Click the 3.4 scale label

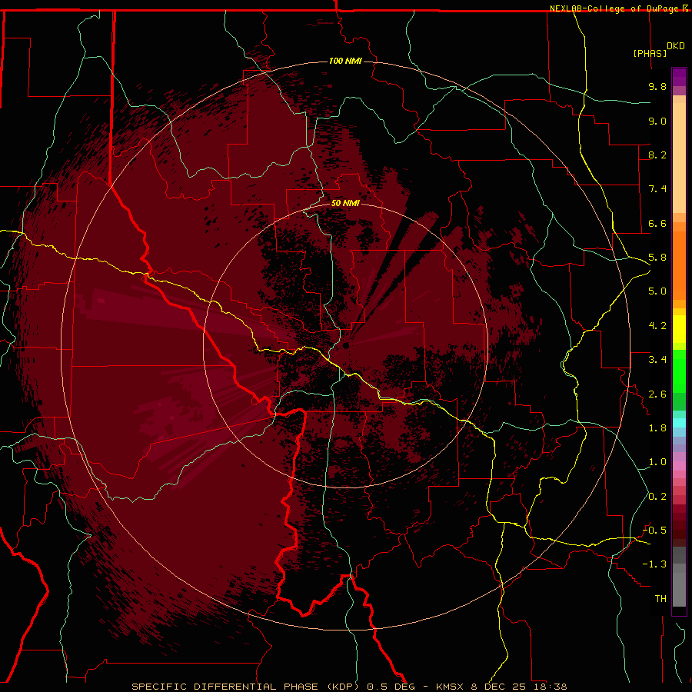click(x=657, y=360)
